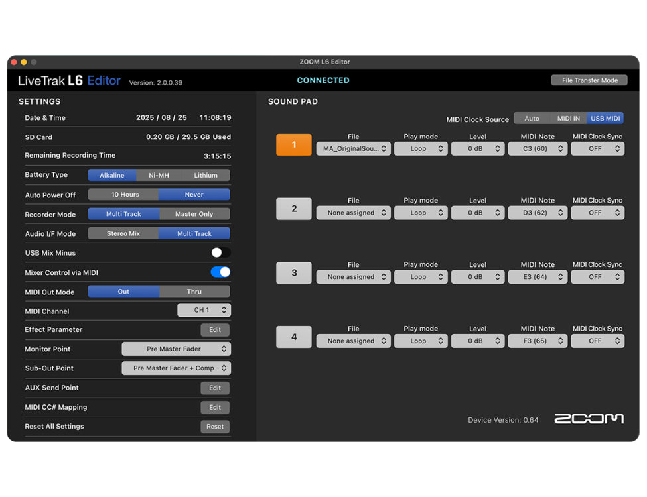The height and width of the screenshot is (497, 647).
Task: Change pad 3 MIDI Note E3 selector
Action: coord(537,277)
